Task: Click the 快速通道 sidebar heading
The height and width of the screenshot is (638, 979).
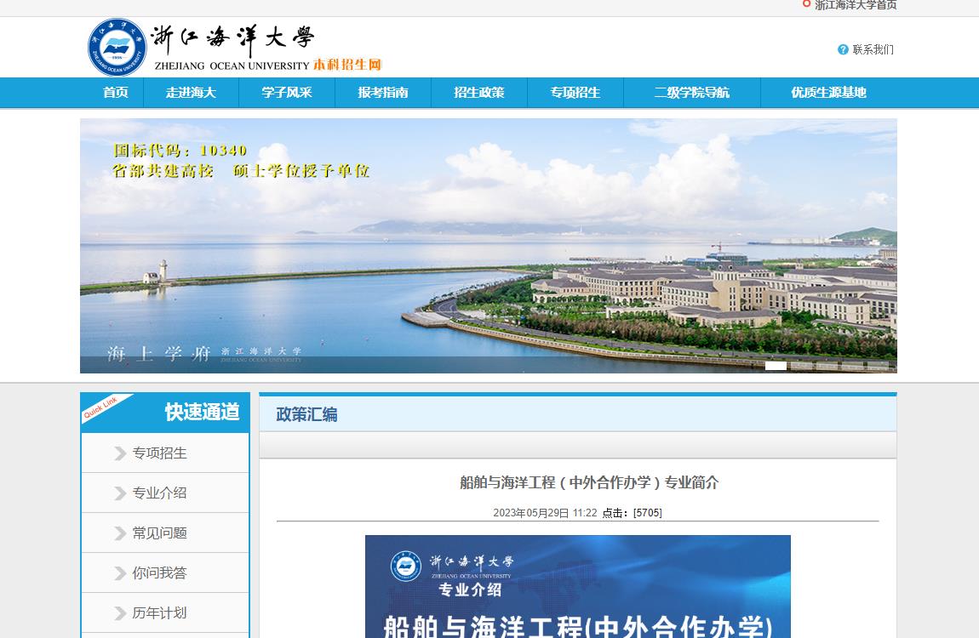Action: click(203, 412)
